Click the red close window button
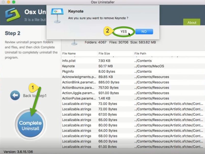 3,2
